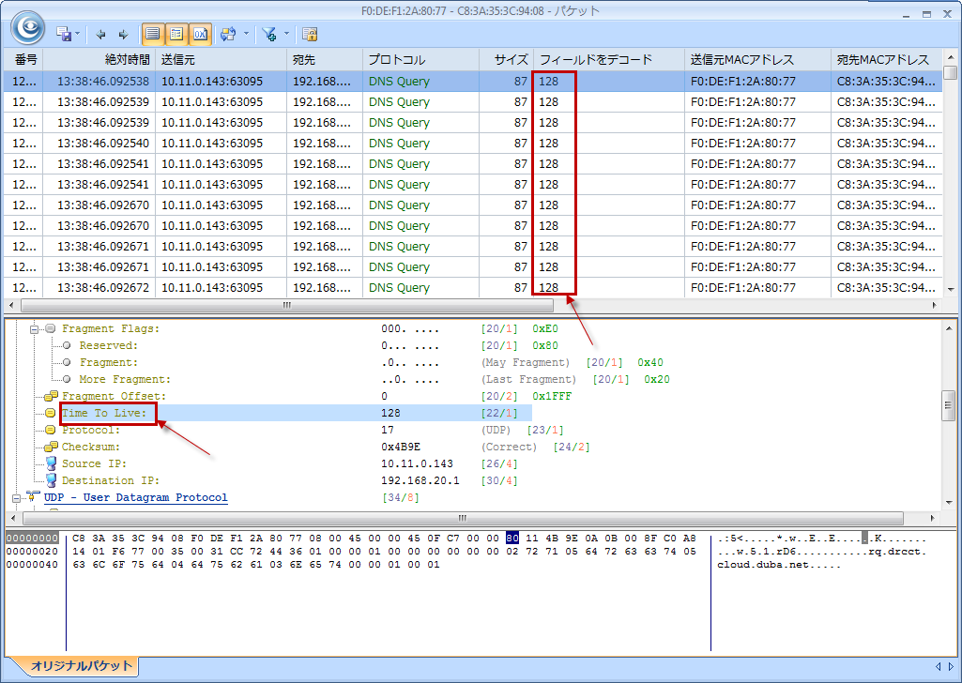The width and height of the screenshot is (962, 683).
Task: Toggle the hex view toolbar button
Action: click(200, 35)
